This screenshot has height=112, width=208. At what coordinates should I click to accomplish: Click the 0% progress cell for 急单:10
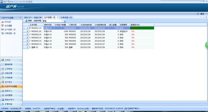(x=142, y=47)
